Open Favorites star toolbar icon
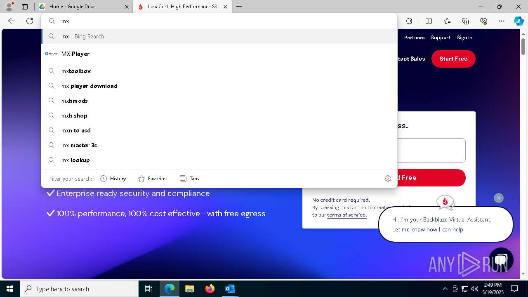 click(x=447, y=21)
